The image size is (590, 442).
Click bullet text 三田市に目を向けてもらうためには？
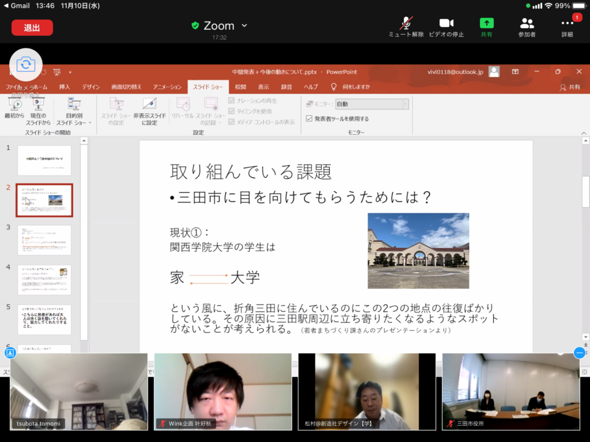[x=304, y=197]
